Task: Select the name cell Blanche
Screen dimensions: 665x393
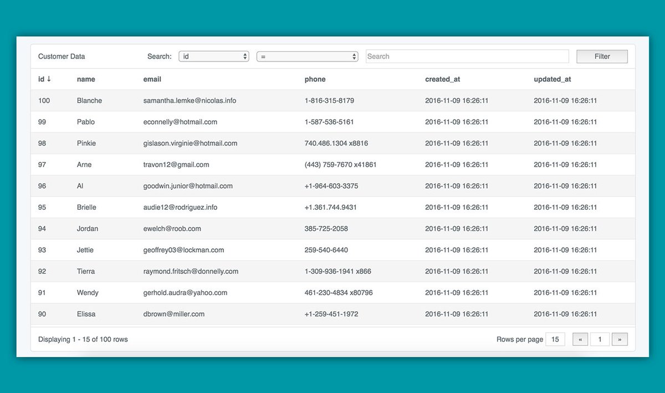Action: click(90, 101)
